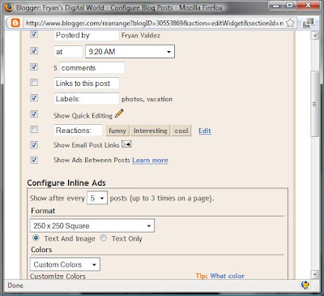Viewport: 324px width, 296px height.
Task: Uncheck the Posted by checkbox
Action: 34,34
